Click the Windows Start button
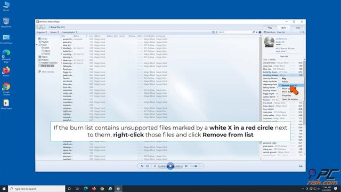Screen dimensions: 341x192 click(4, 189)
